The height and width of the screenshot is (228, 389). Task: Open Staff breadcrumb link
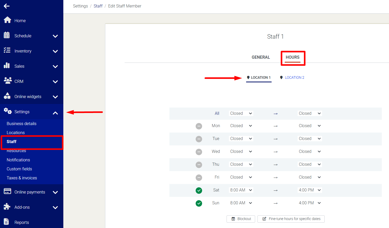pyautogui.click(x=98, y=6)
